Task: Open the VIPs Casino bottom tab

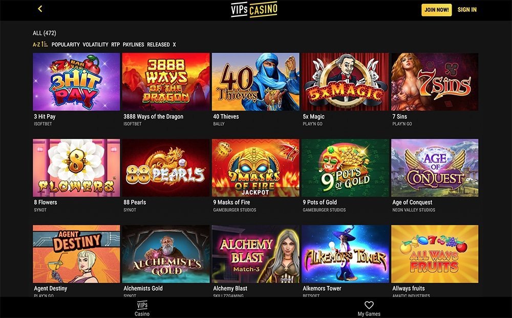Action: (142, 308)
